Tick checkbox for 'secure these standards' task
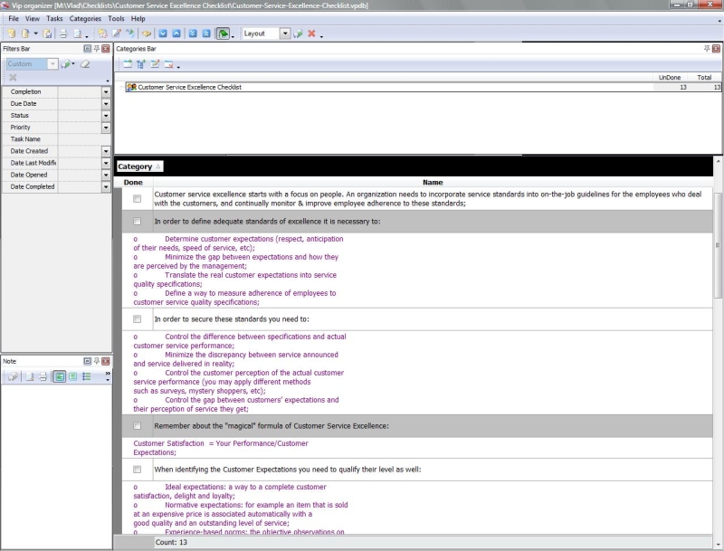The height and width of the screenshot is (551, 724). click(138, 319)
